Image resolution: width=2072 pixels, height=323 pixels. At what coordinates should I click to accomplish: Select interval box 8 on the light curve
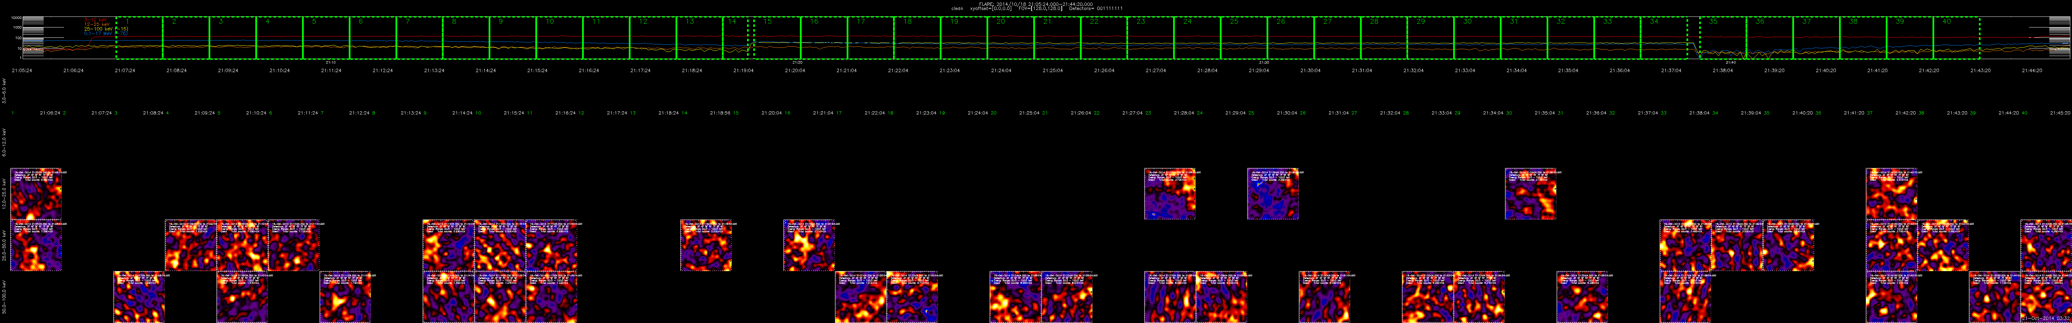(x=467, y=38)
